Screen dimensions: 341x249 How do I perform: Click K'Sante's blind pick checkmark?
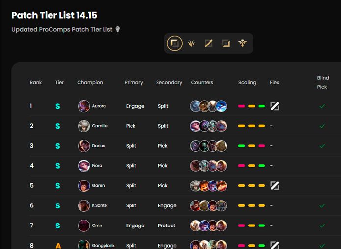pyautogui.click(x=322, y=206)
